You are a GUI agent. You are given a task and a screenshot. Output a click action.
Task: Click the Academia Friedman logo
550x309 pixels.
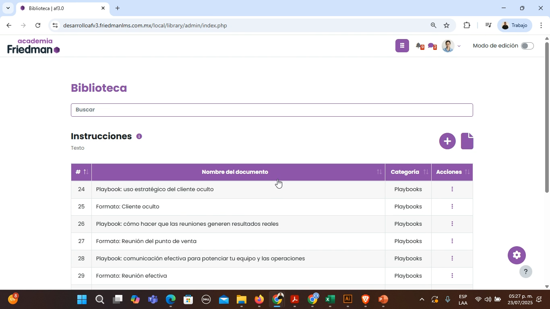click(33, 46)
